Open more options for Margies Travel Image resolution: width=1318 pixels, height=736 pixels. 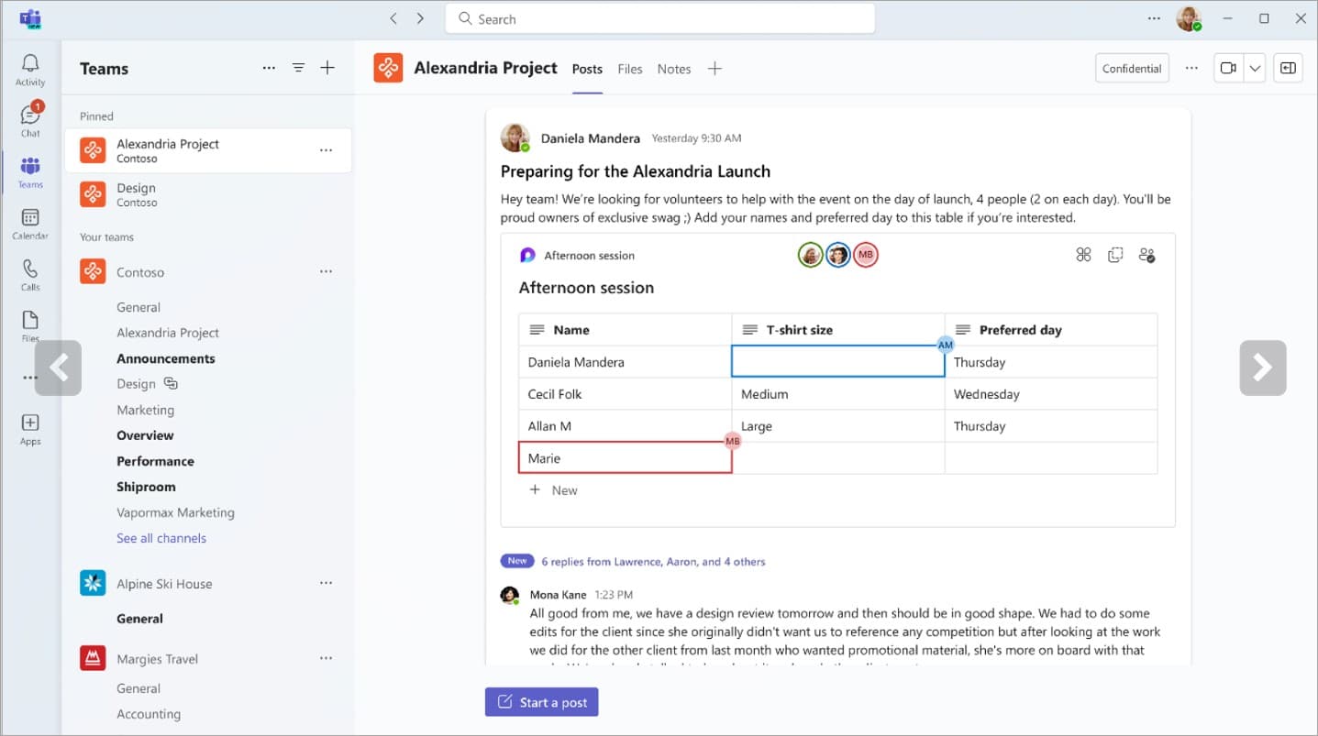click(x=326, y=658)
